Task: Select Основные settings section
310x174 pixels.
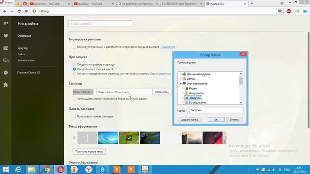Action: pos(24,36)
